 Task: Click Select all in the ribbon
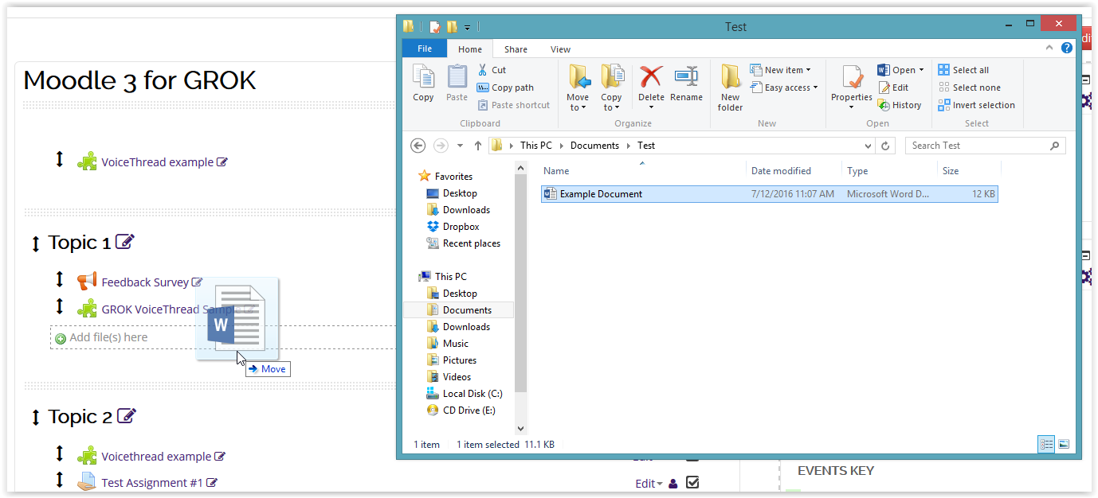[963, 70]
